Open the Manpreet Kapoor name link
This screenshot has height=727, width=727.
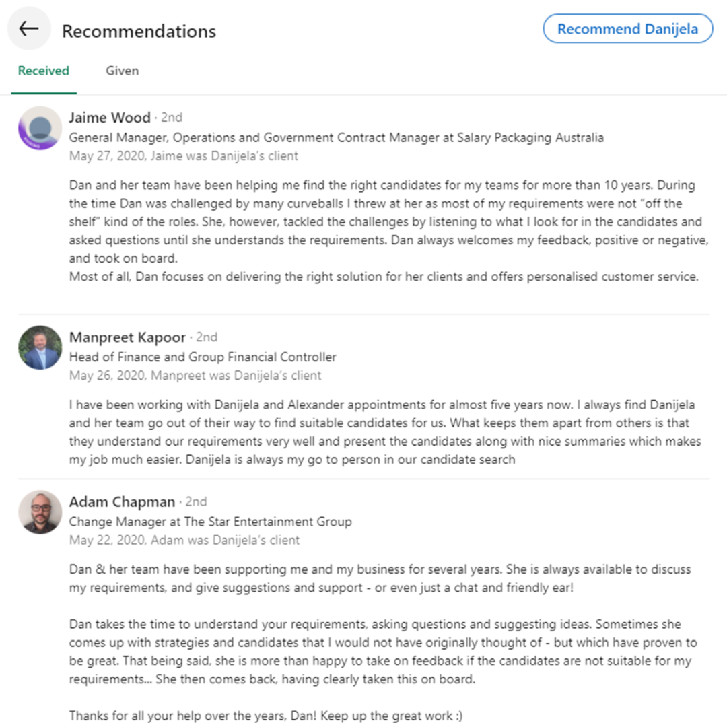click(x=127, y=337)
